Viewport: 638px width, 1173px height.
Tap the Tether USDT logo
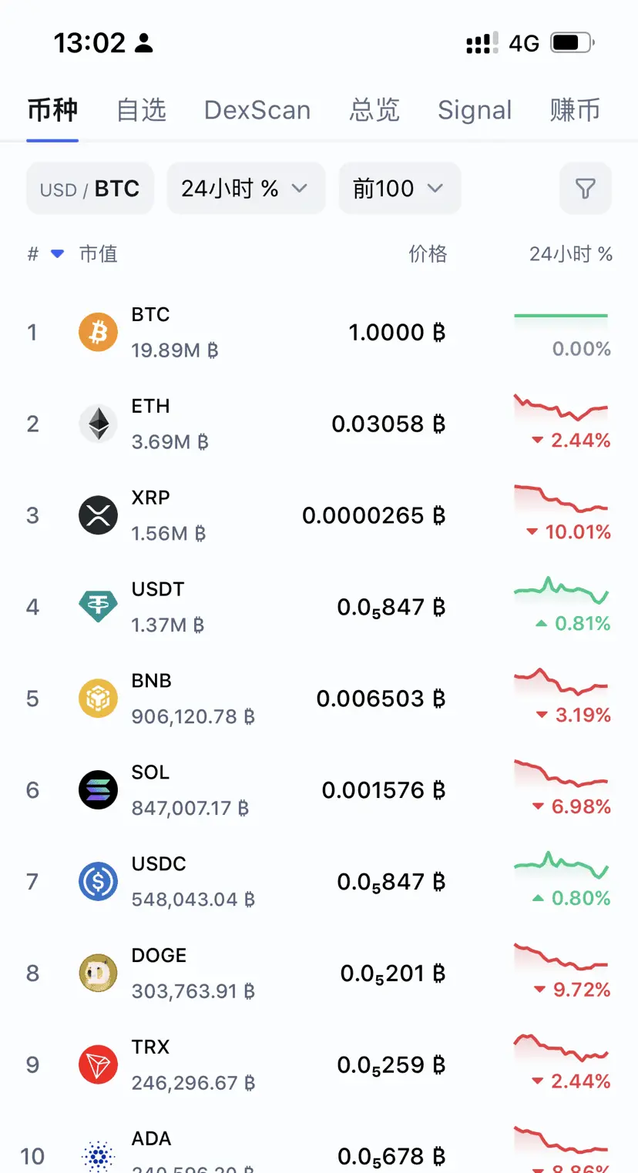pos(99,607)
